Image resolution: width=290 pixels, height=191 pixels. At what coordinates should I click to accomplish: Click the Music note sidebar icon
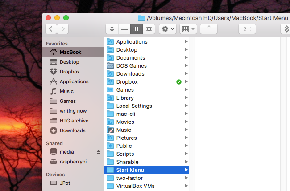click(x=54, y=91)
